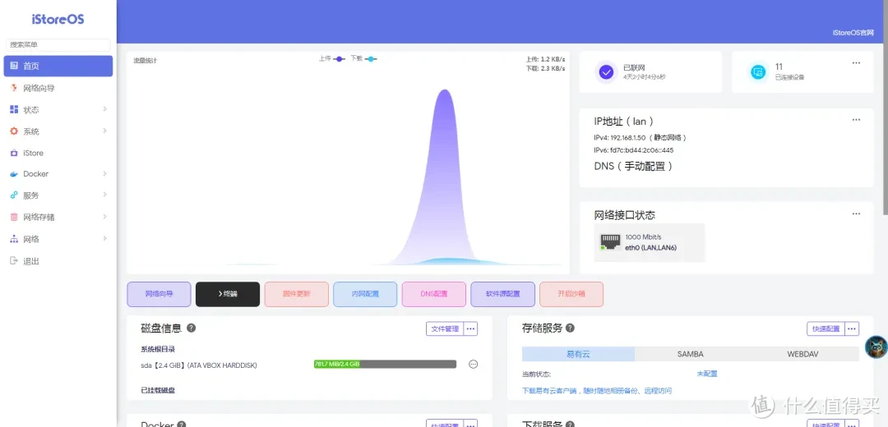Open 文件管理 file manager button
Image resolution: width=888 pixels, height=427 pixels.
click(x=445, y=328)
